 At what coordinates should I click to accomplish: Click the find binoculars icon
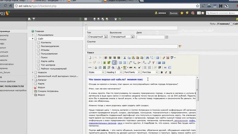click(147, 58)
